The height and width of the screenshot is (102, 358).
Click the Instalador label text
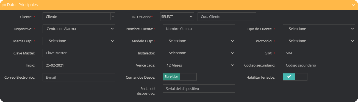click(x=146, y=53)
